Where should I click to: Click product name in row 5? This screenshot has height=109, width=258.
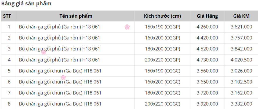(x=60, y=71)
